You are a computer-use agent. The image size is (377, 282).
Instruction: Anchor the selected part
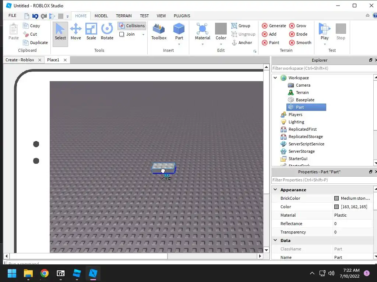pyautogui.click(x=242, y=43)
